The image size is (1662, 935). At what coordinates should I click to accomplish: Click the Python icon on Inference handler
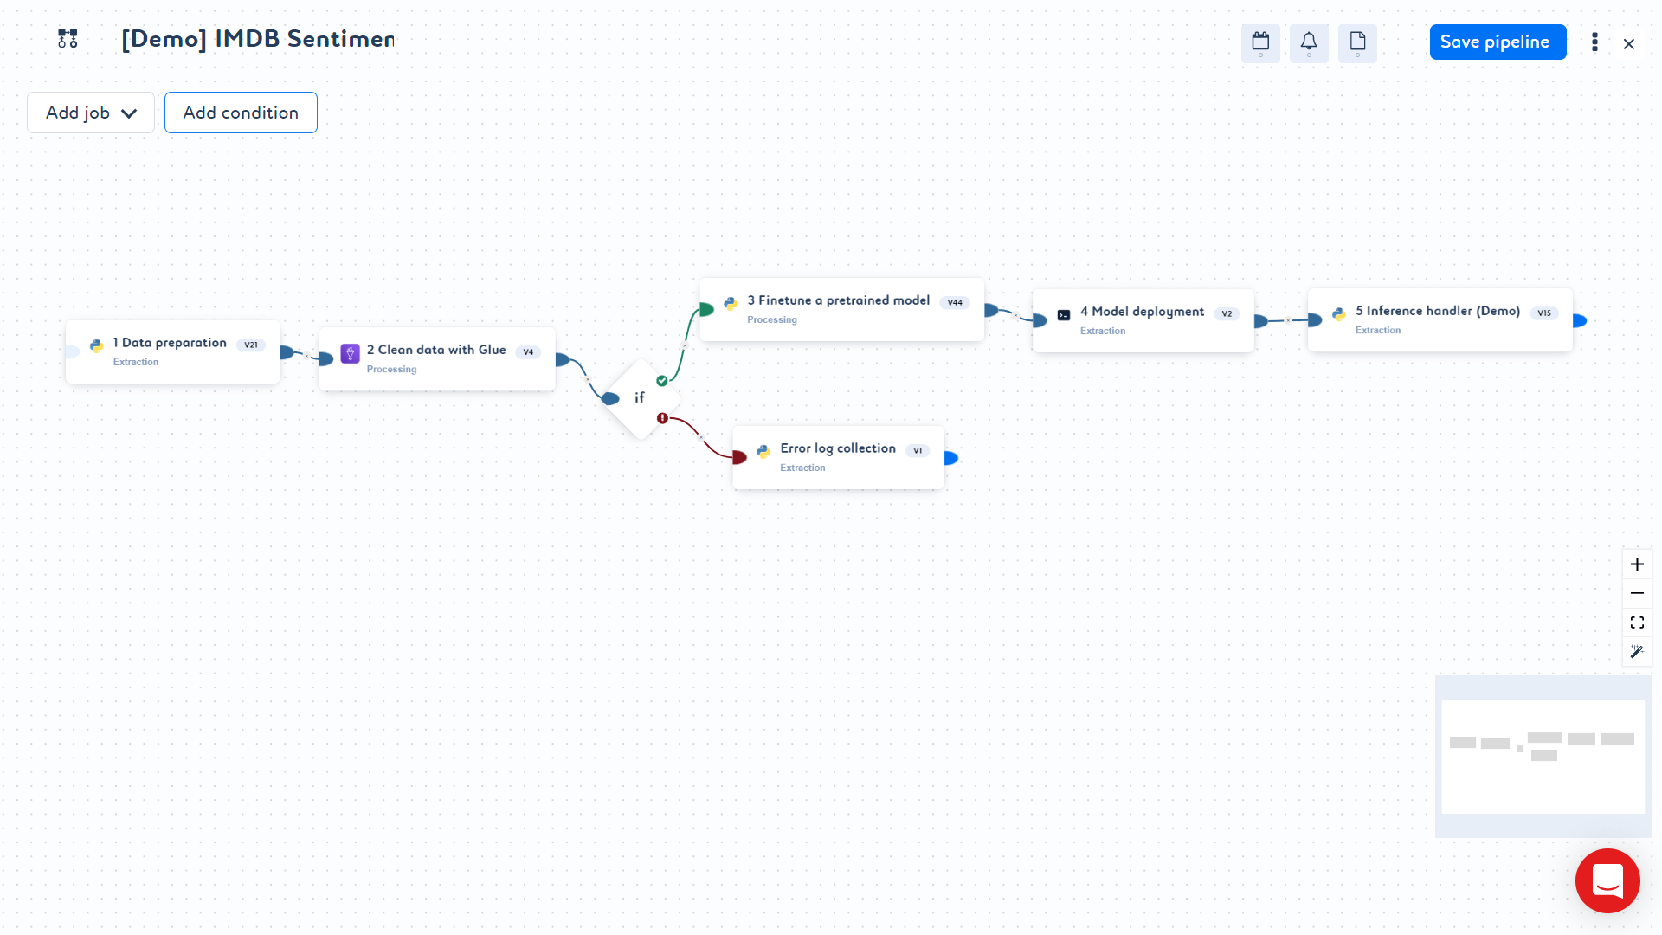[x=1339, y=313]
